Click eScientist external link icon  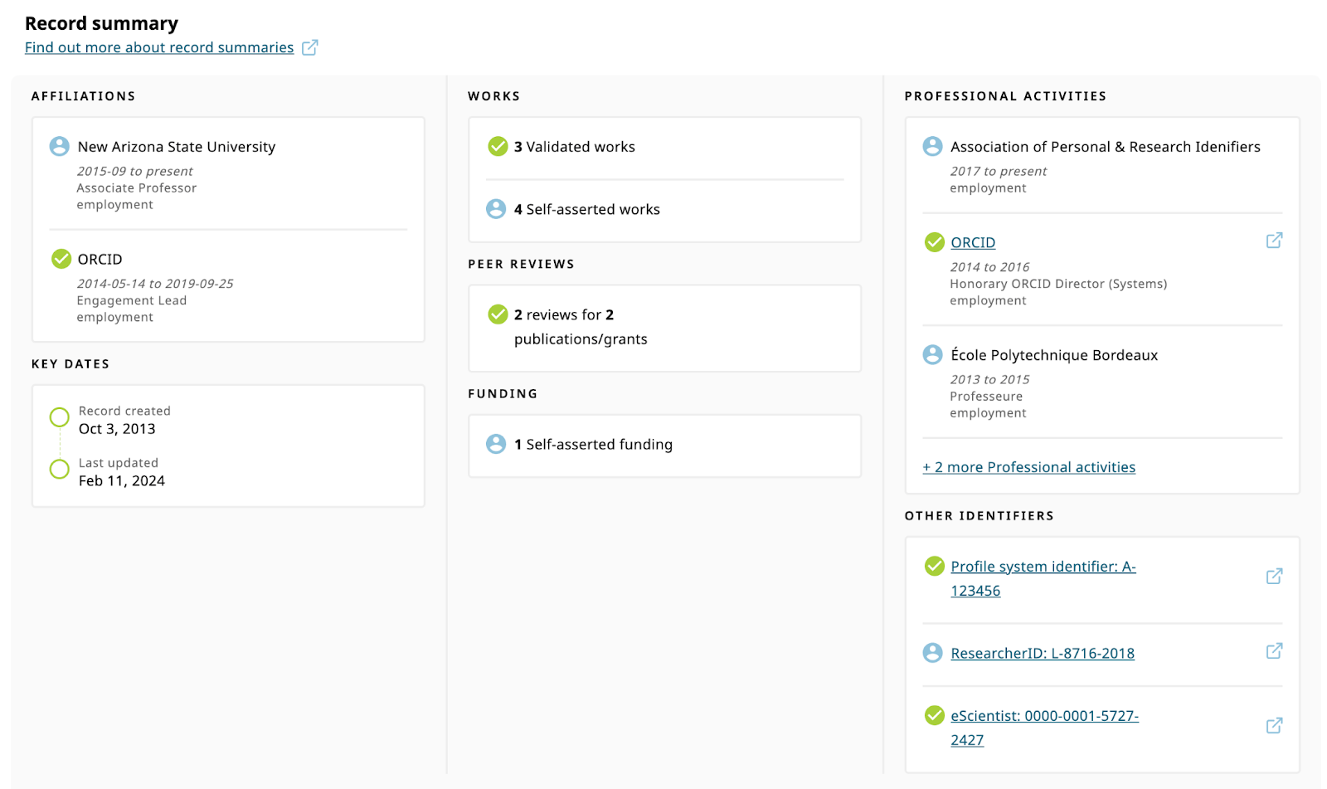click(x=1274, y=726)
